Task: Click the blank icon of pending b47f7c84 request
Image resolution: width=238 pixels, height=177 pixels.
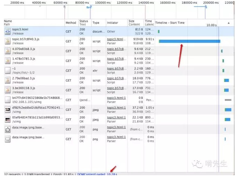Action: coord(8,100)
